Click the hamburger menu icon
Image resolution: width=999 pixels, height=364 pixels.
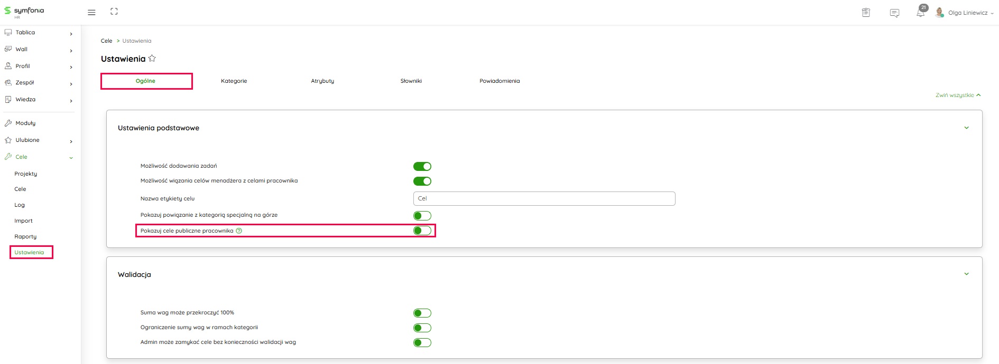(x=91, y=12)
